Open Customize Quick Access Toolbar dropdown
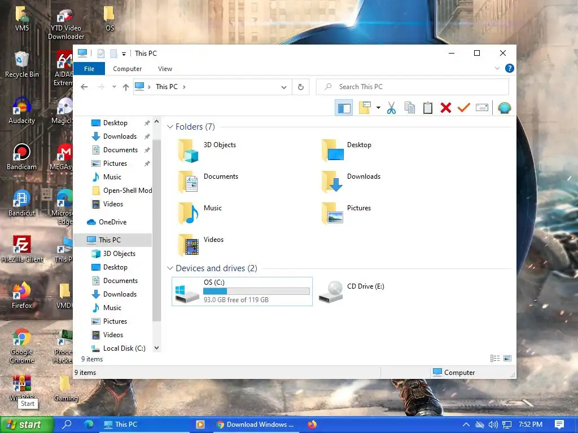The height and width of the screenshot is (433, 578). [x=124, y=54]
